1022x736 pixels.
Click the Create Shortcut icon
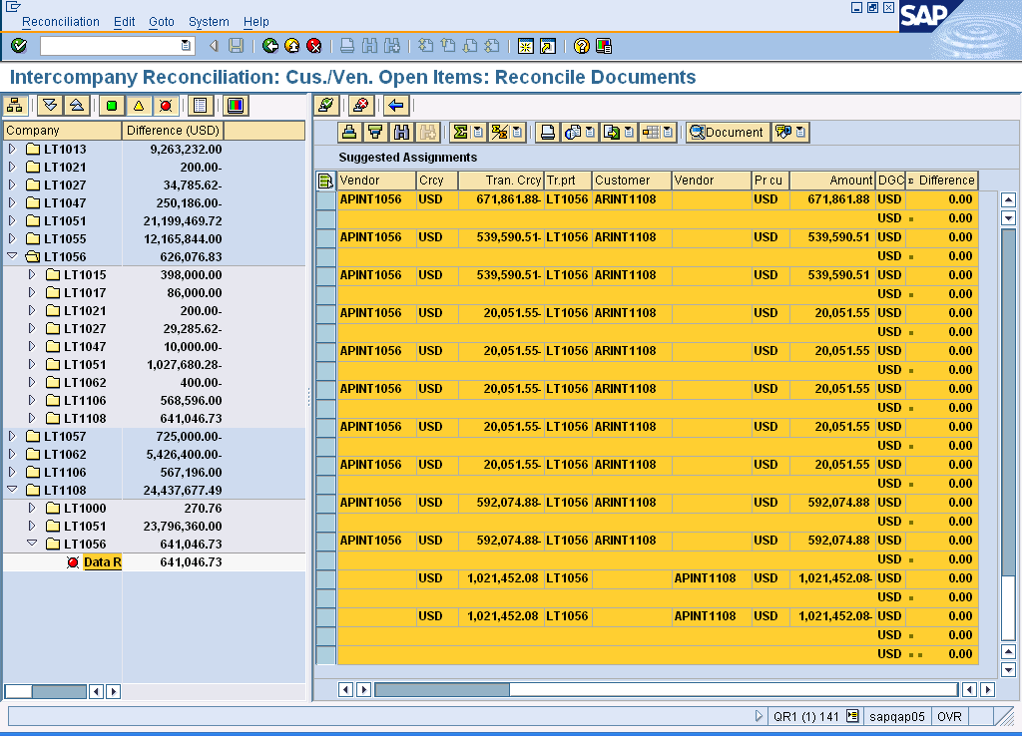(x=548, y=46)
